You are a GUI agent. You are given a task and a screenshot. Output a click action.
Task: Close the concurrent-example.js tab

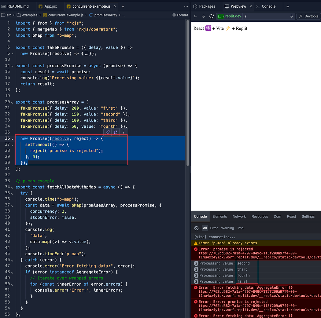click(115, 6)
